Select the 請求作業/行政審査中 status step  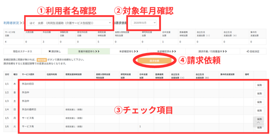(213, 51)
